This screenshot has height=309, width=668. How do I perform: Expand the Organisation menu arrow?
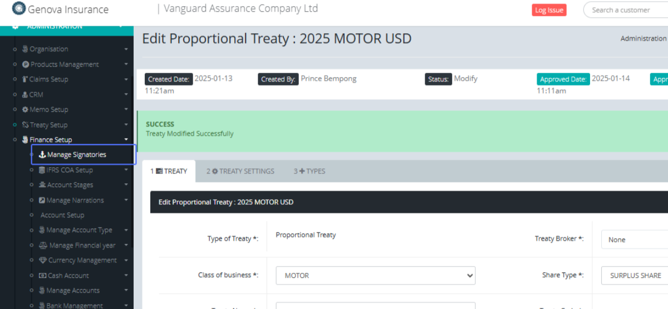pyautogui.click(x=126, y=49)
